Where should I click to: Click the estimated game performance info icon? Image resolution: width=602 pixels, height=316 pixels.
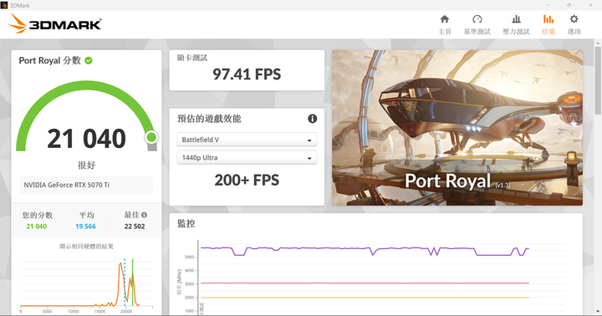click(313, 119)
